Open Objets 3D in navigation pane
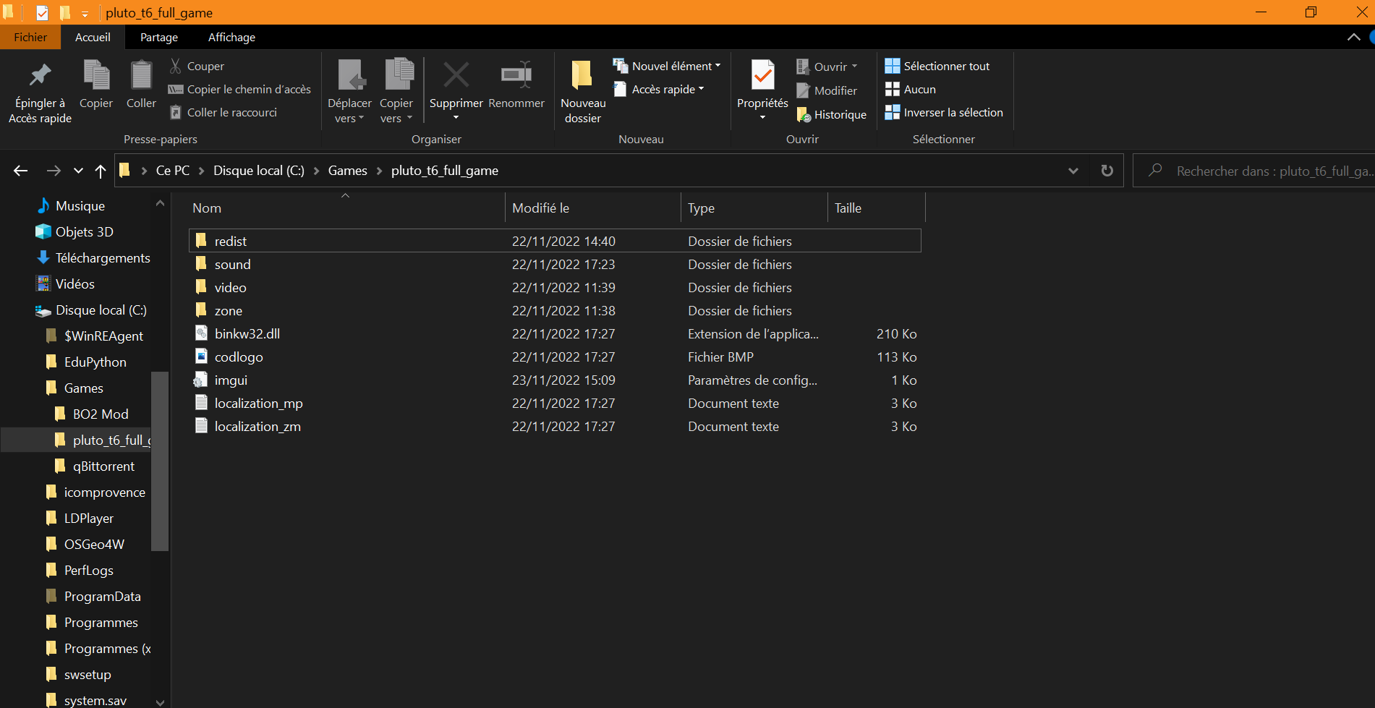This screenshot has height=708, width=1375. tap(75, 232)
